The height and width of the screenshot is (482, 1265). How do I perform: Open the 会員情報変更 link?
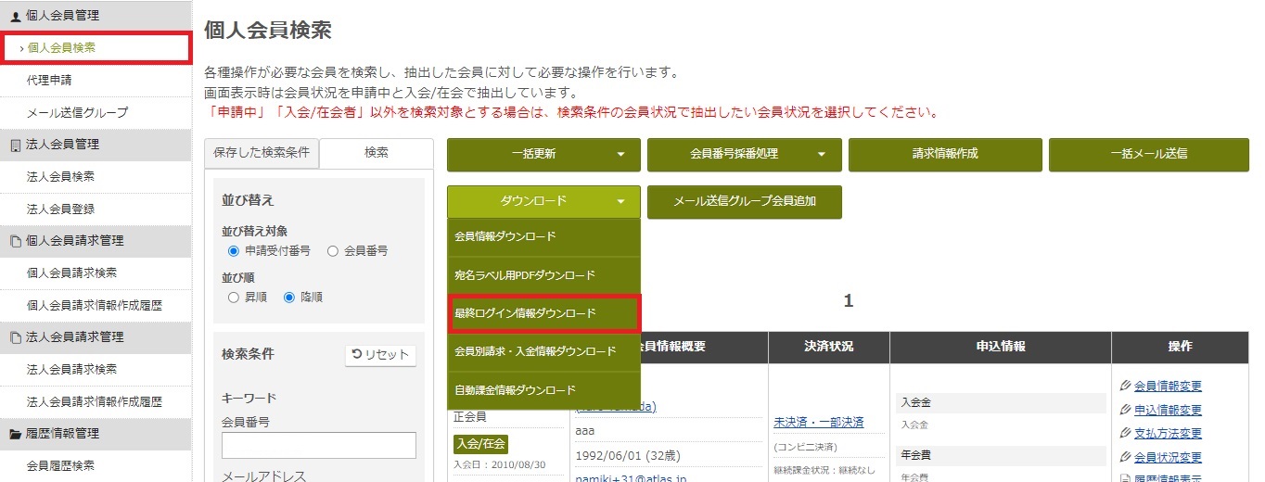point(1168,387)
